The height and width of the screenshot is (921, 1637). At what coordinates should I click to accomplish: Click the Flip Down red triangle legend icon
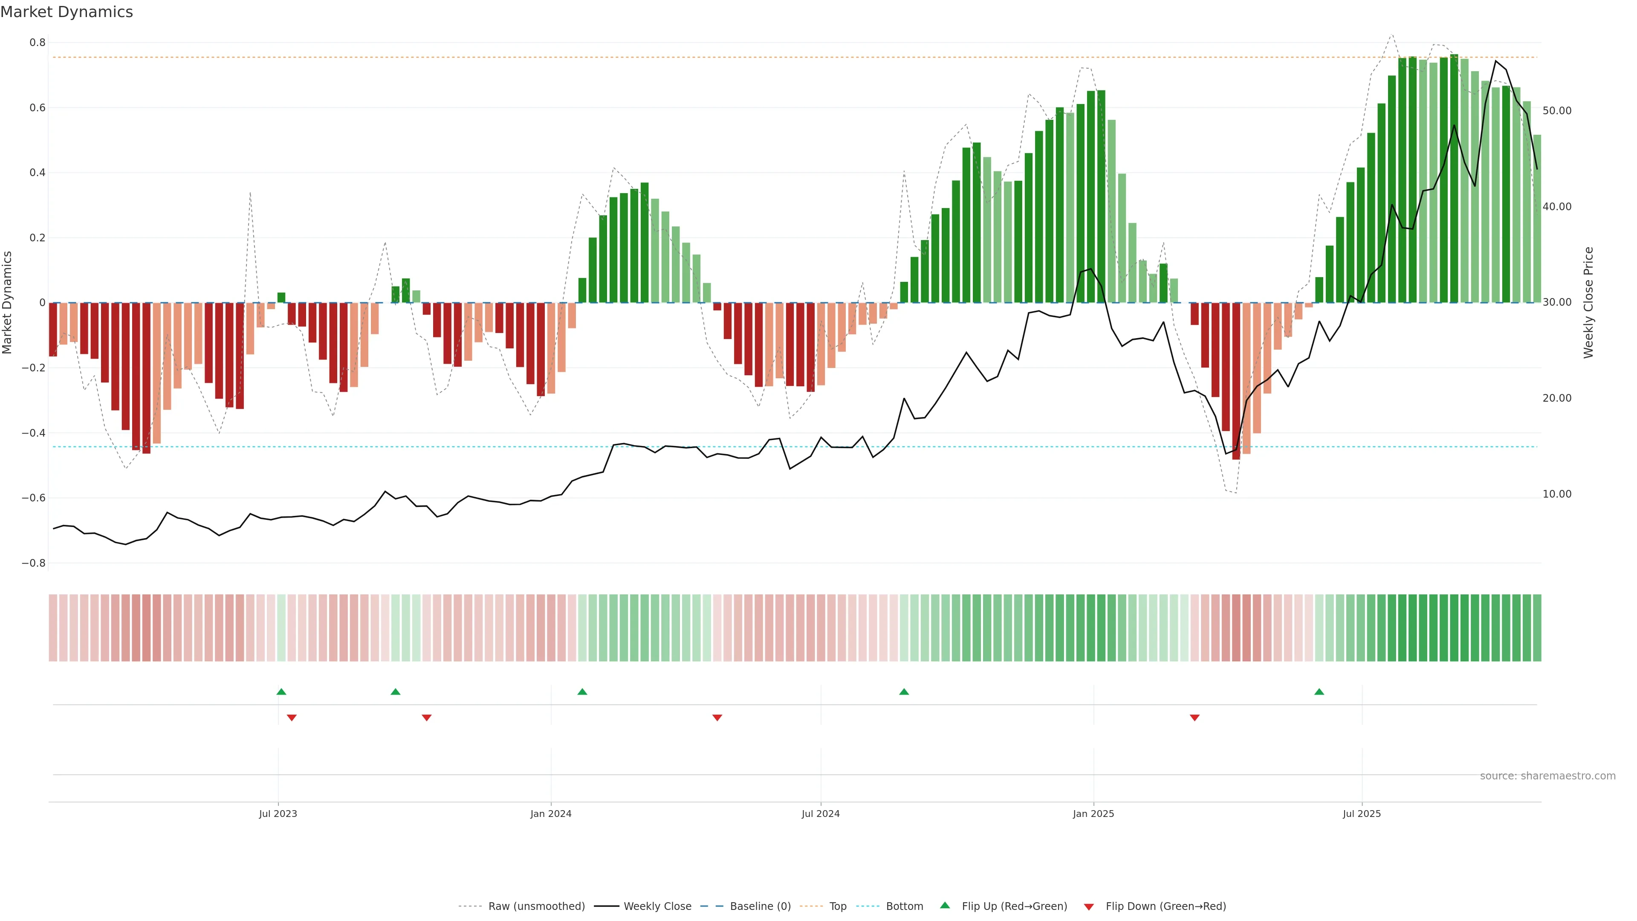click(1089, 907)
